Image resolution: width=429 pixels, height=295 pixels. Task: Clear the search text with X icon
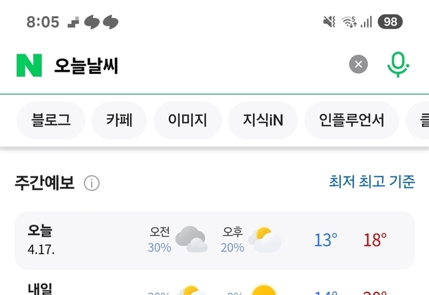click(x=359, y=64)
